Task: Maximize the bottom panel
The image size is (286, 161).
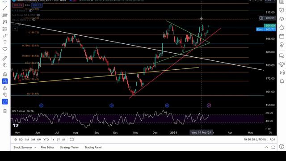Action: (273, 147)
